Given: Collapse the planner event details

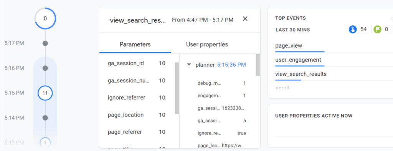Looking at the screenshot, I should click(x=189, y=65).
